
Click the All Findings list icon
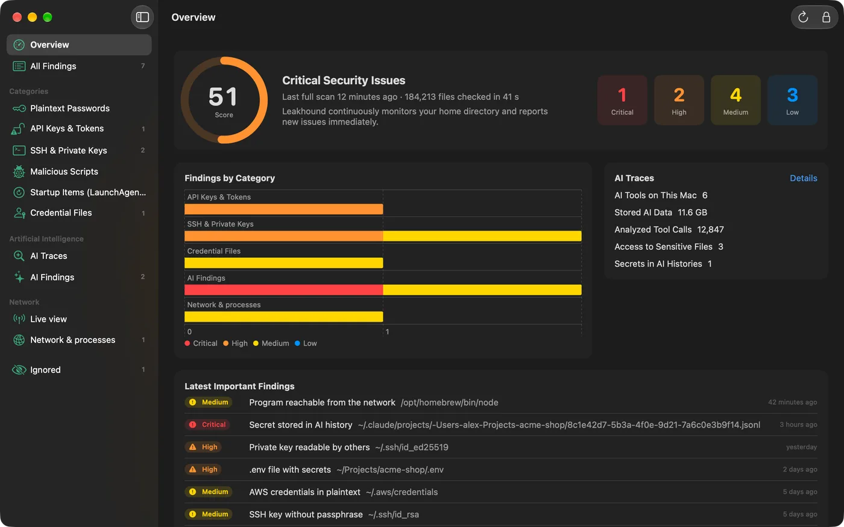tap(19, 66)
